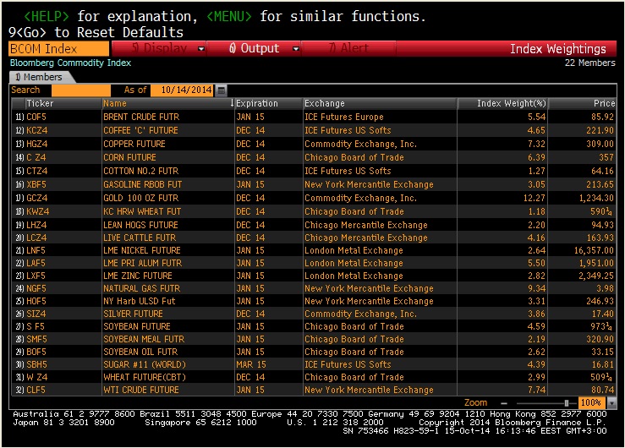The width and height of the screenshot is (625, 448).
Task: Click the zoom minus icon
Action: 504,403
